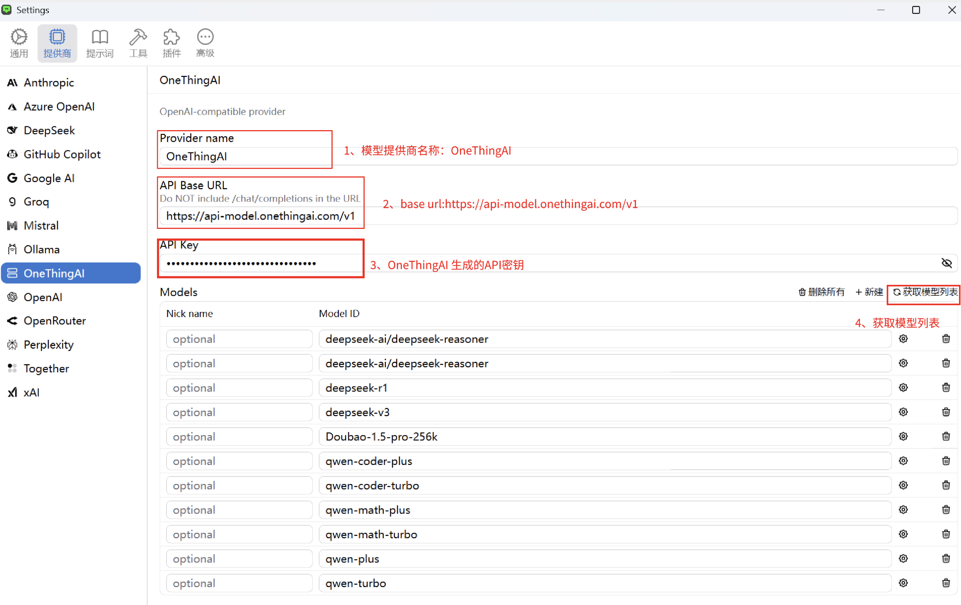Open gear settings for qwen-coder-plus
Image resolution: width=961 pixels, height=605 pixels.
[x=903, y=461]
